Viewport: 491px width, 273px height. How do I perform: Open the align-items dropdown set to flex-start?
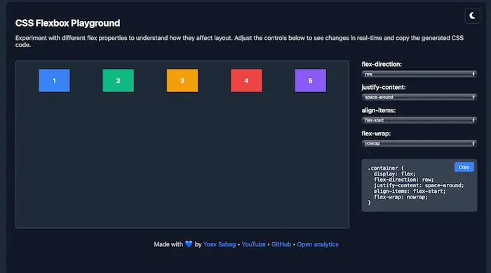419,120
